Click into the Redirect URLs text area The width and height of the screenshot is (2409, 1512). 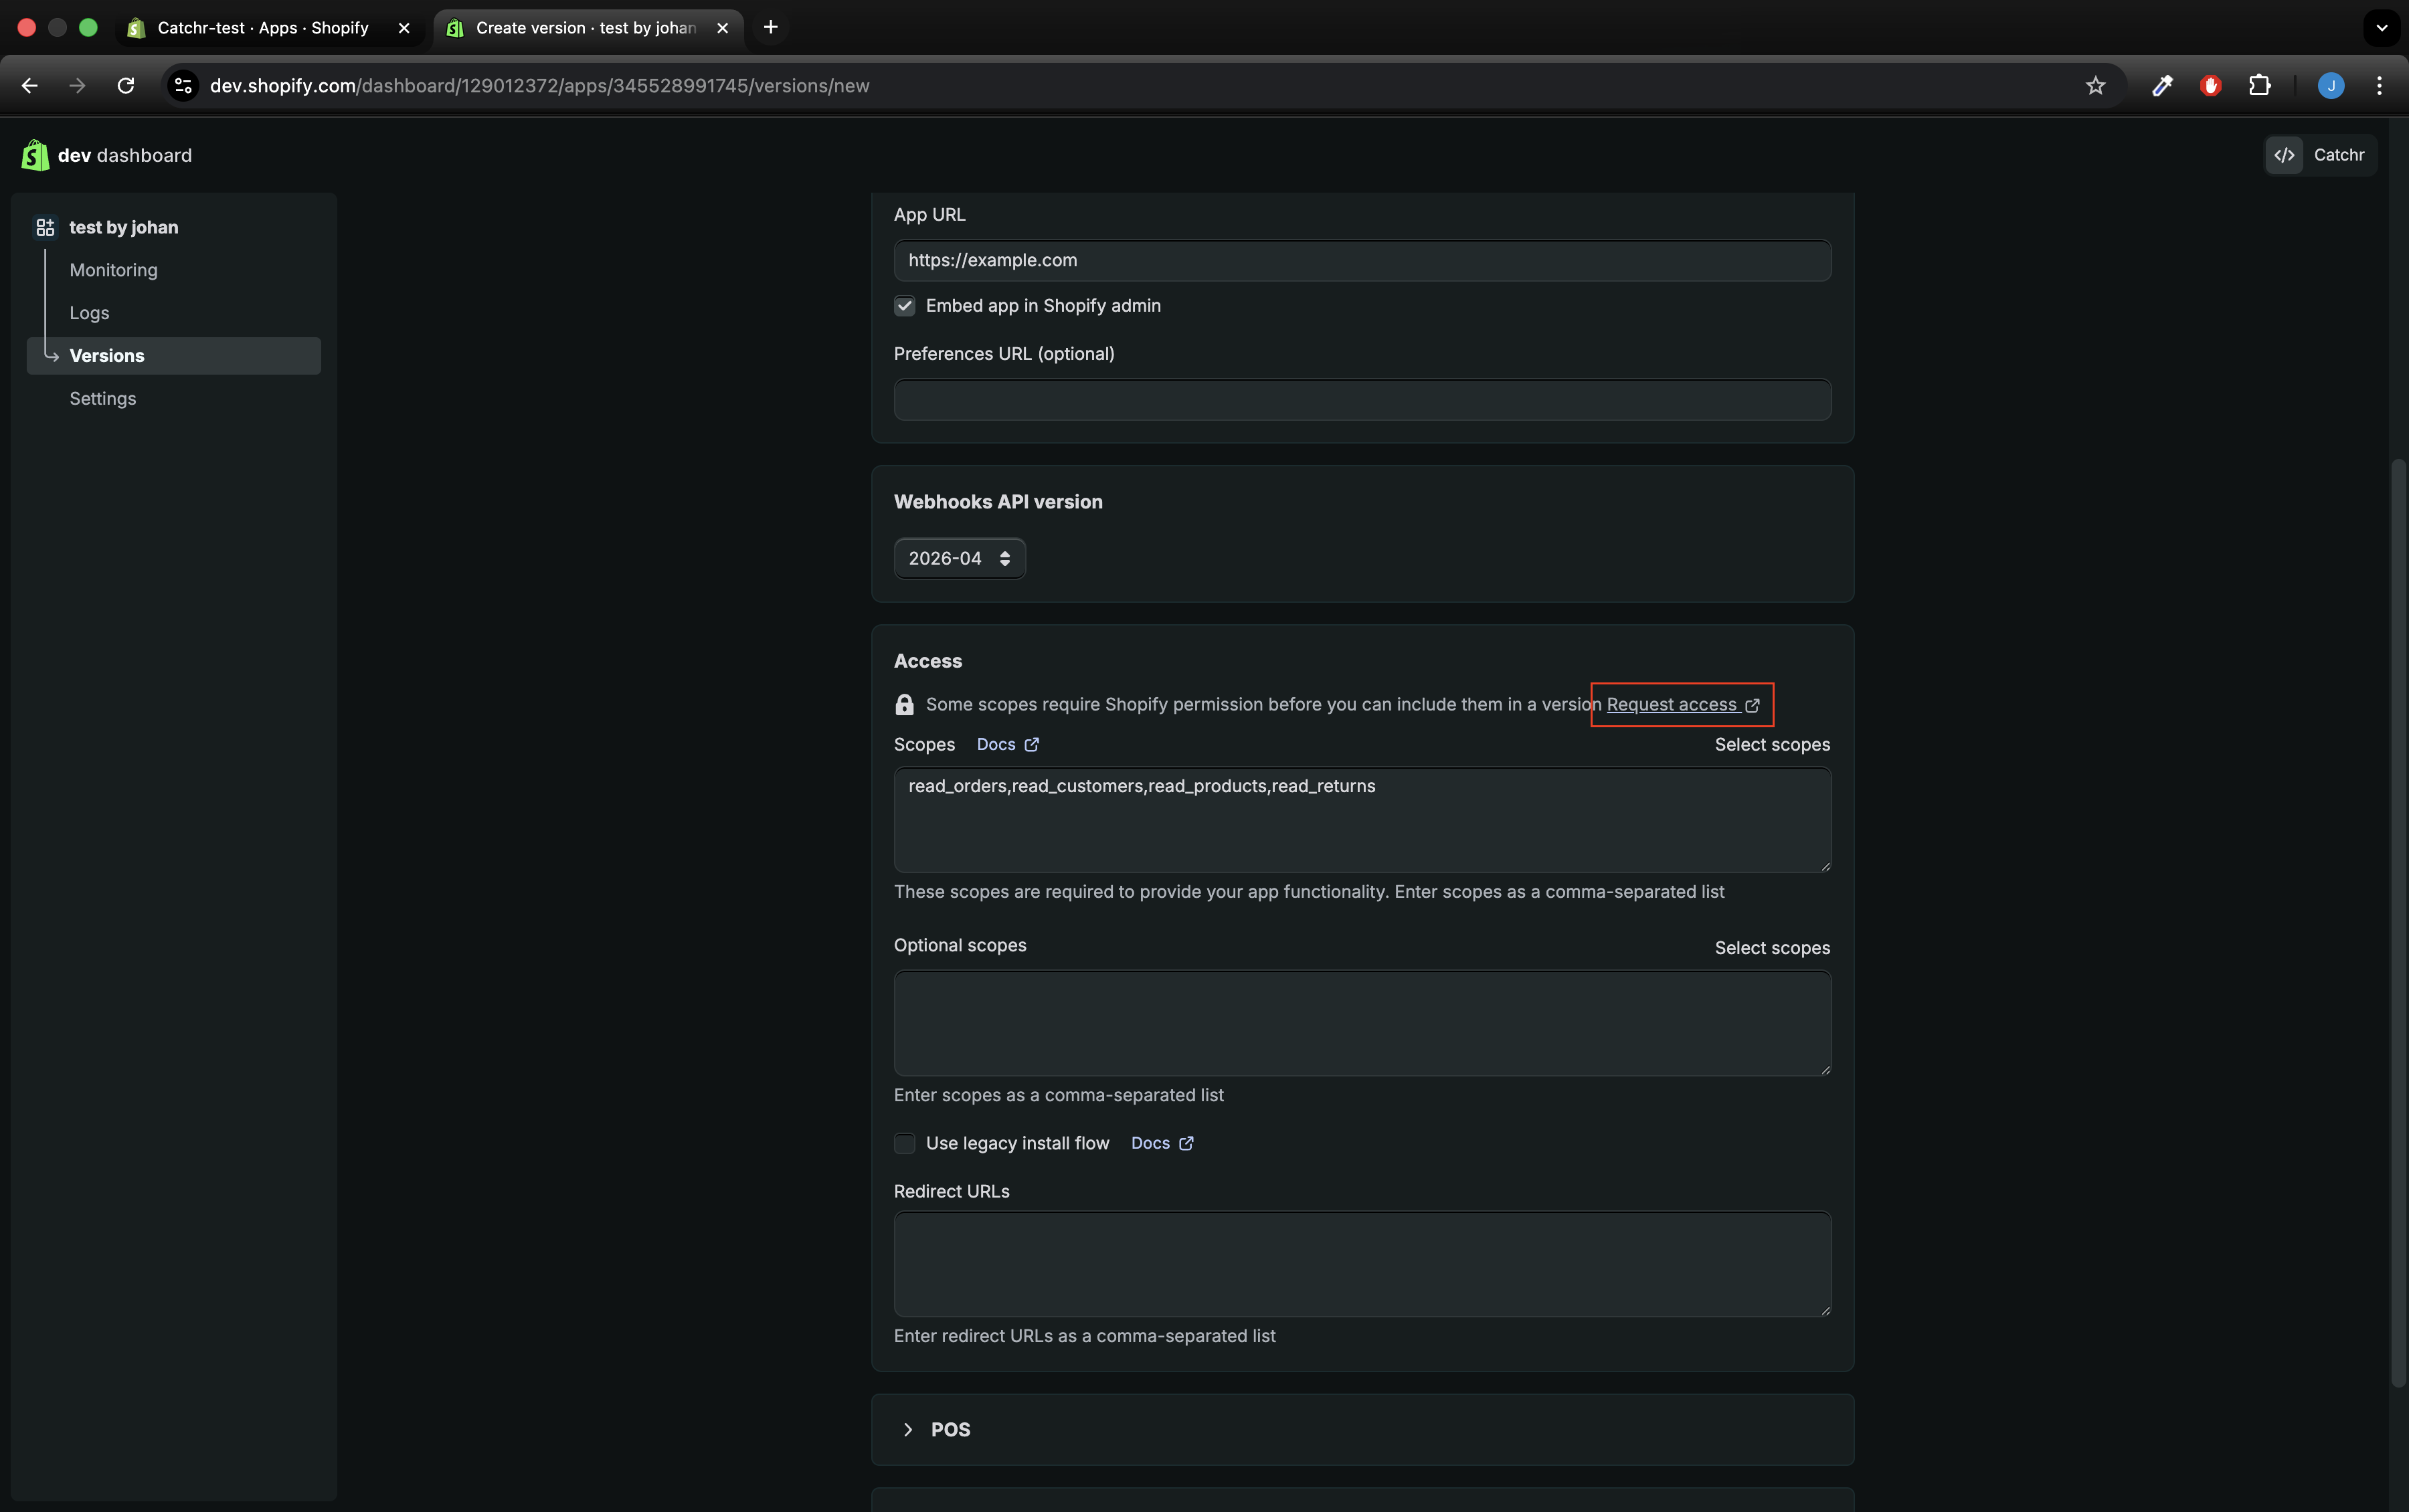point(1361,1263)
